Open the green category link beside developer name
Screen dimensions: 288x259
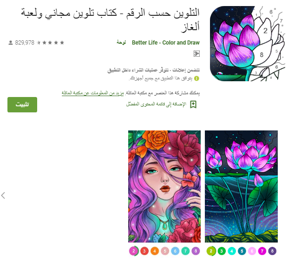121,42
